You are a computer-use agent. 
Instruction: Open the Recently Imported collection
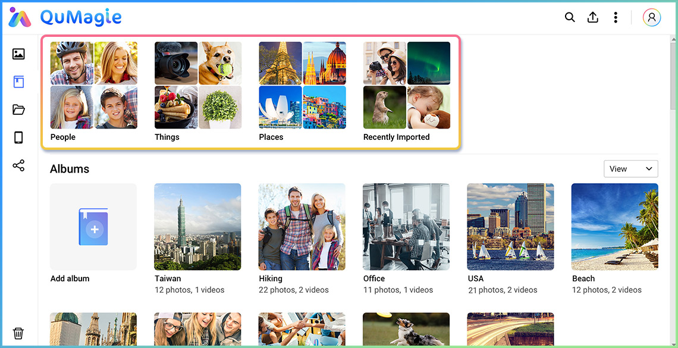click(x=407, y=85)
